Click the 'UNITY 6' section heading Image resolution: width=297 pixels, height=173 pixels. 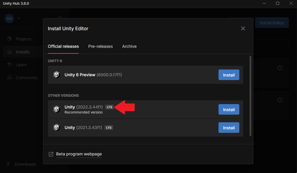(55, 61)
